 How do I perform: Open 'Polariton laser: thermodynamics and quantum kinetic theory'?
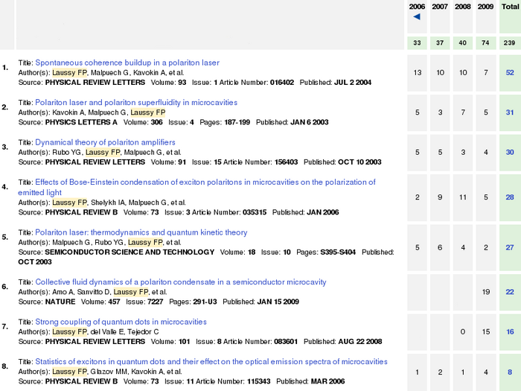pyautogui.click(x=141, y=232)
